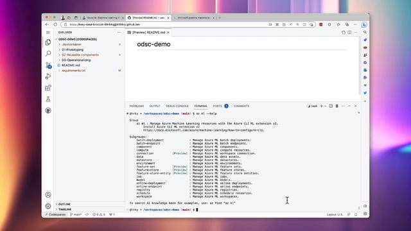Viewport: 411px width, 231px height.
Task: Open the Manage gear in the activity bar
Action: (48, 206)
